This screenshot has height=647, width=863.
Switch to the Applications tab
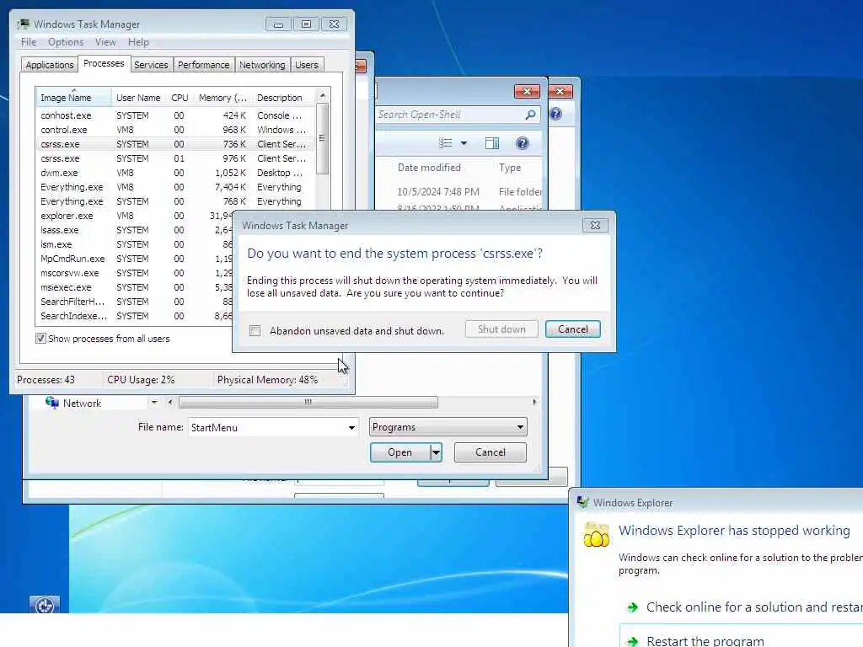(x=50, y=65)
